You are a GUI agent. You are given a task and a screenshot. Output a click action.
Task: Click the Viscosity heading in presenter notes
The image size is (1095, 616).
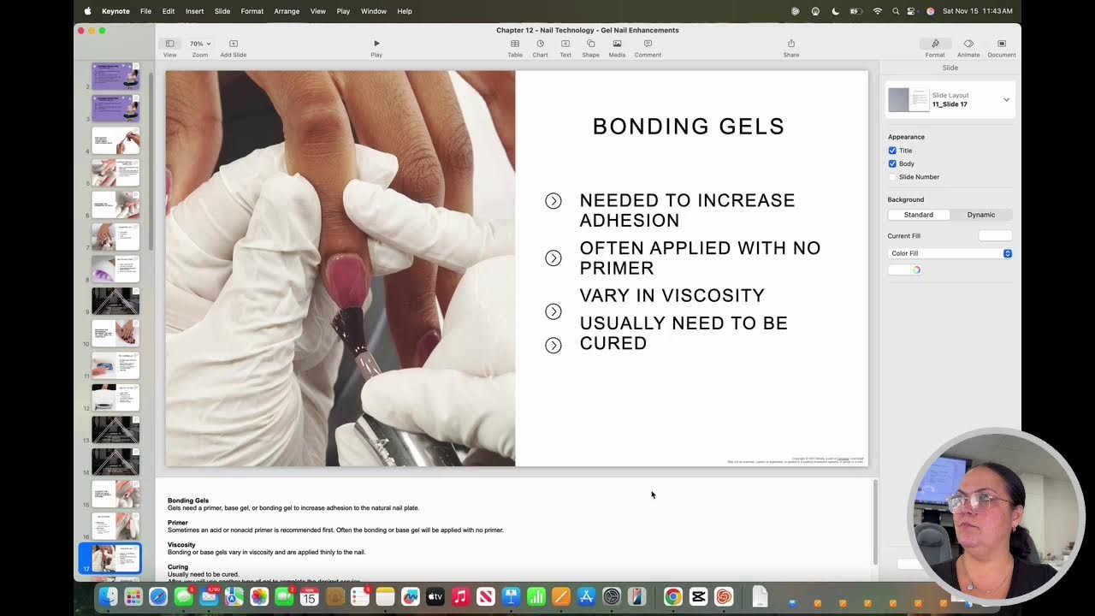pos(181,545)
